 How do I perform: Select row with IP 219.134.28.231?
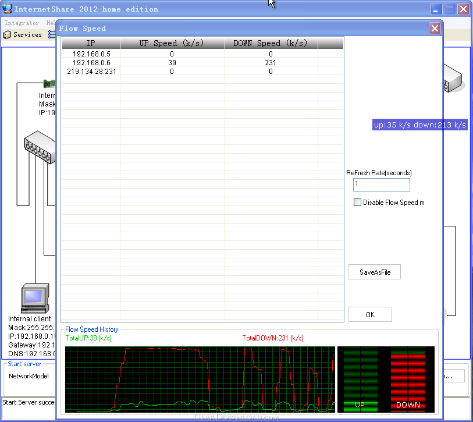pyautogui.click(x=202, y=72)
